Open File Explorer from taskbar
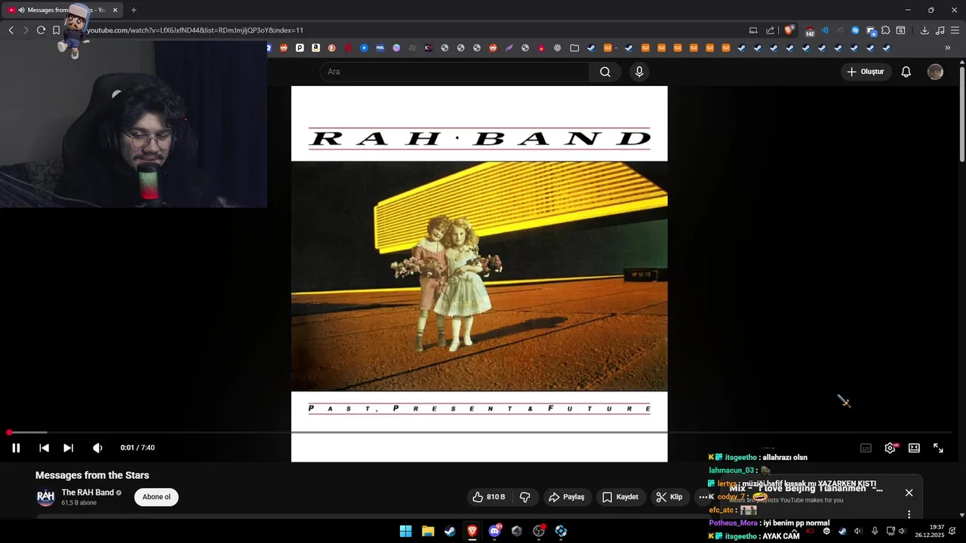The height and width of the screenshot is (543, 966). click(428, 531)
